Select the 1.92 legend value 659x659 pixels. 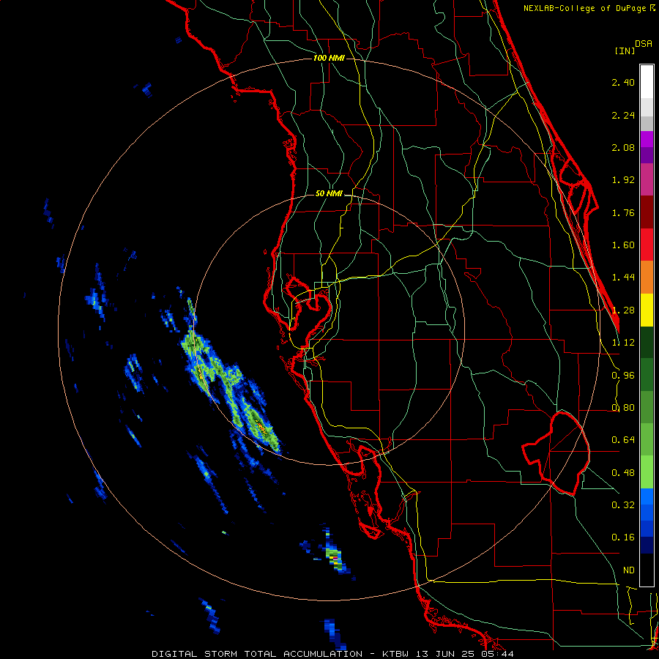[623, 180]
